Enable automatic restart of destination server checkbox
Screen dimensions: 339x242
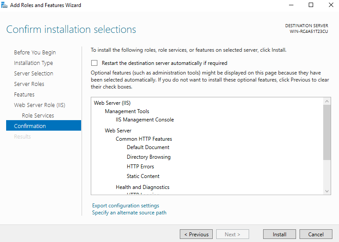pyautogui.click(x=94, y=63)
